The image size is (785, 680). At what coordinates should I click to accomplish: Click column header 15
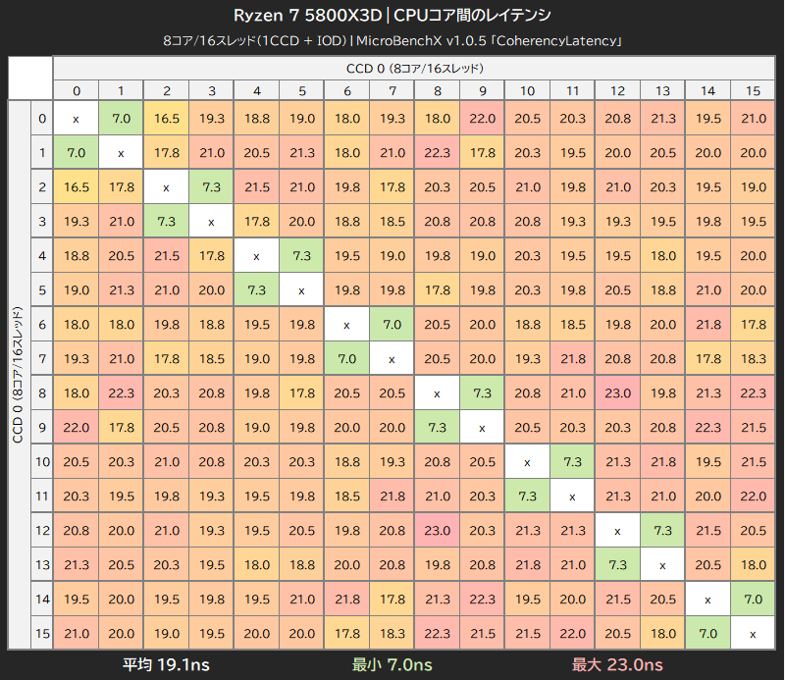point(753,90)
